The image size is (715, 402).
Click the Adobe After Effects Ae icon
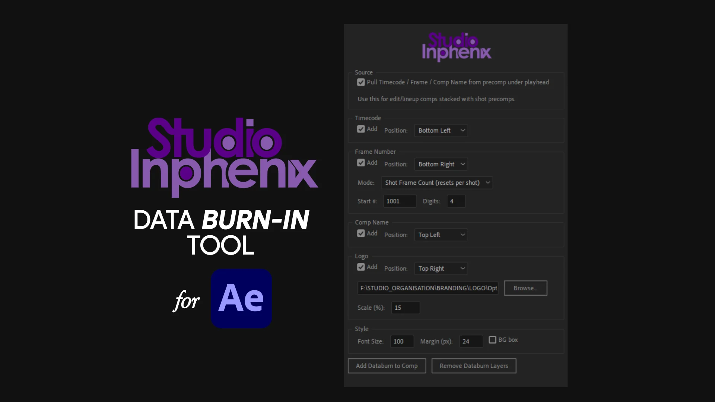(241, 299)
